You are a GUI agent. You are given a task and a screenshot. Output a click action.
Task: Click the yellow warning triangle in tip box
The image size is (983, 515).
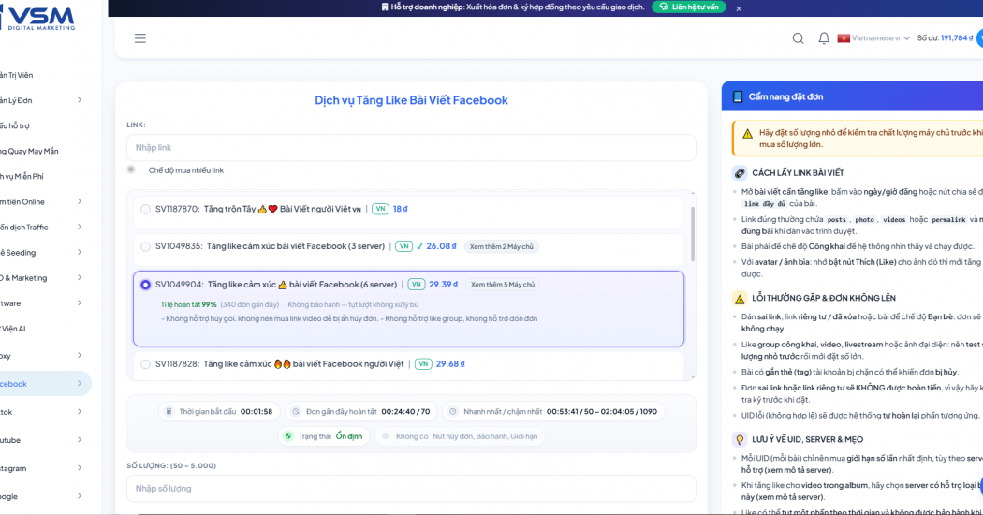point(747,134)
